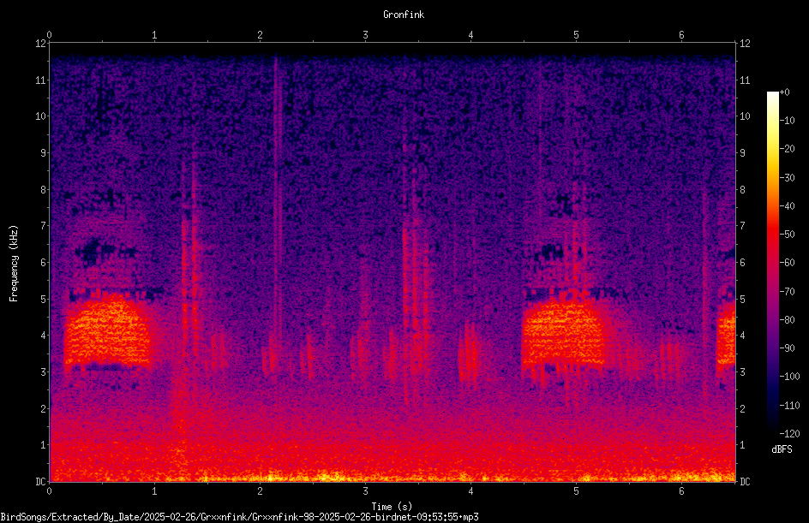Click the 'DC' label on right axis

click(745, 481)
